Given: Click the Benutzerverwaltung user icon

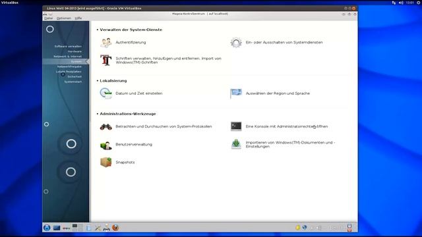Looking at the screenshot, I should (x=105, y=145).
